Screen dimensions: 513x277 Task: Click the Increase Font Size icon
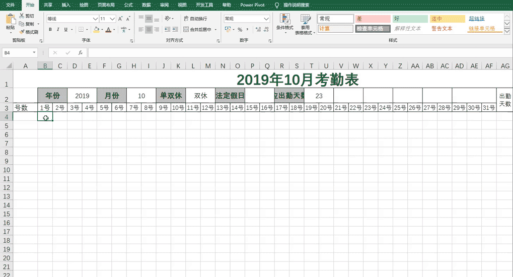121,19
